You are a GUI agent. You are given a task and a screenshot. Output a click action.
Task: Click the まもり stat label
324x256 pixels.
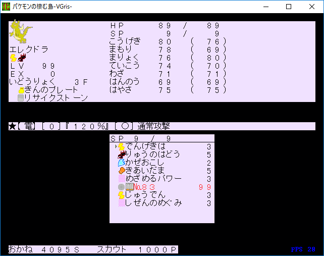(x=120, y=49)
